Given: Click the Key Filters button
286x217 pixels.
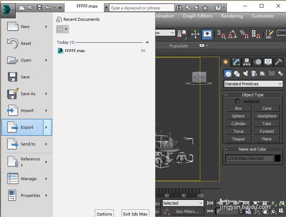Looking at the screenshot, I should pyautogui.click(x=188, y=212).
